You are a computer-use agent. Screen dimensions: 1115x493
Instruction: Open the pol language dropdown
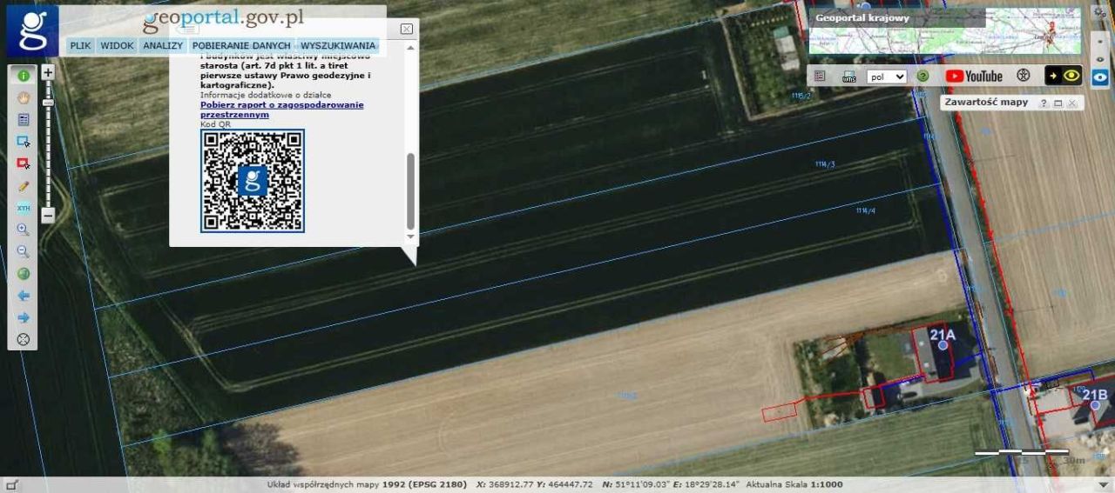pyautogui.click(x=887, y=77)
